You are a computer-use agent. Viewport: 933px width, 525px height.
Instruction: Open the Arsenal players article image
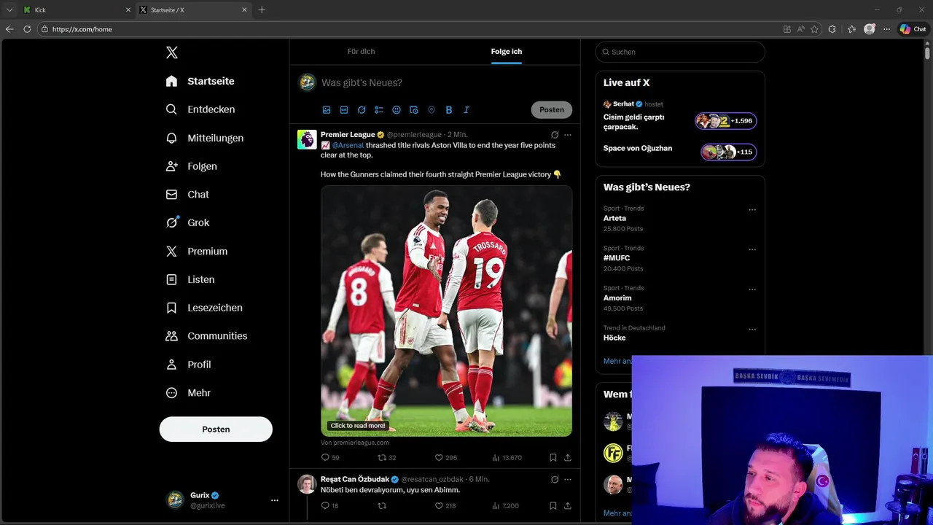446,311
